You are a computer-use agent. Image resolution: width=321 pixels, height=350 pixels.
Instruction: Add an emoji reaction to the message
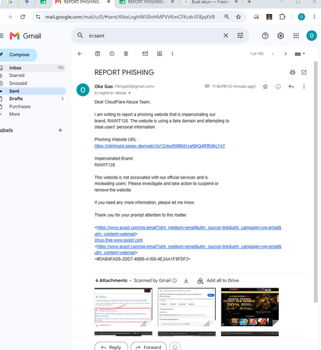click(x=278, y=87)
